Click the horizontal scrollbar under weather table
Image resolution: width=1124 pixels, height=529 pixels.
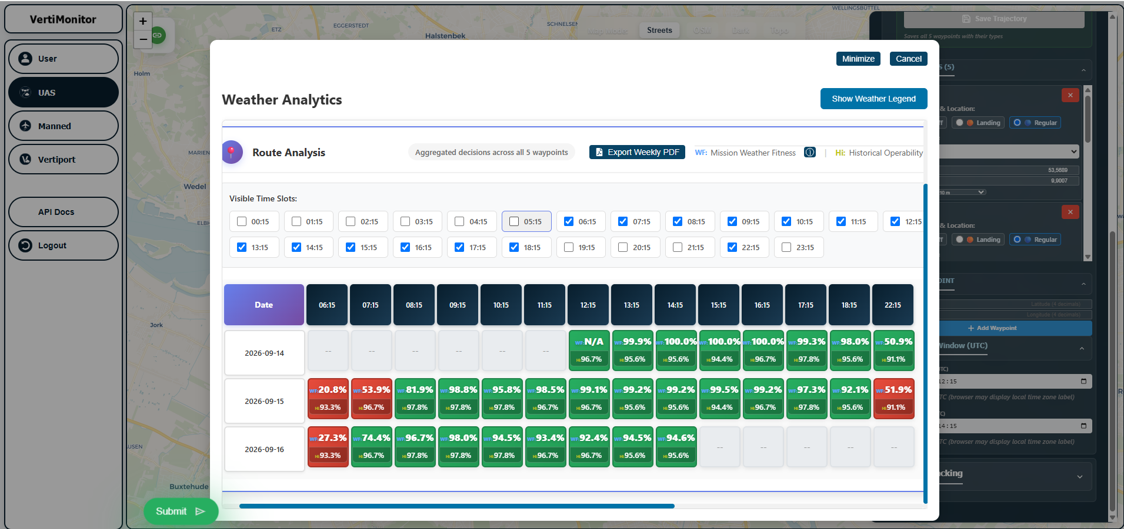457,506
